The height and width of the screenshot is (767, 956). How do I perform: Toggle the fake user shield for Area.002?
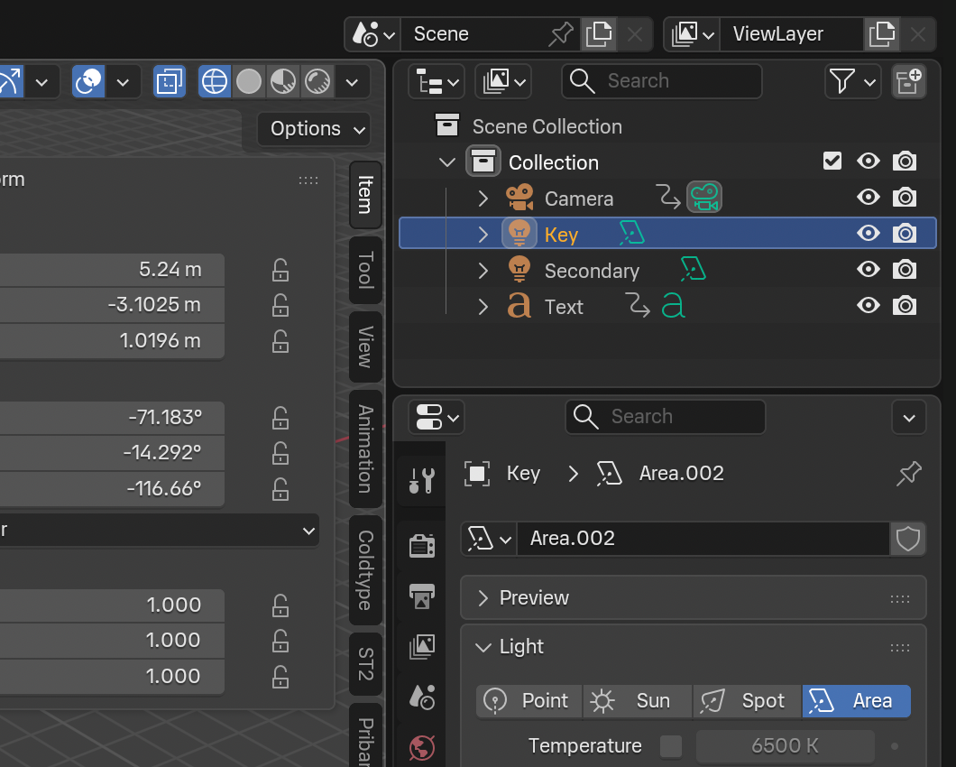908,539
